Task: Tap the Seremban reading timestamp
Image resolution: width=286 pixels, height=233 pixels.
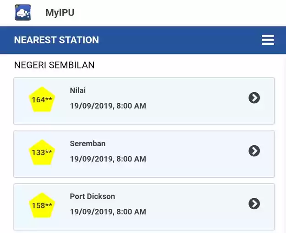Action: pyautogui.click(x=108, y=159)
